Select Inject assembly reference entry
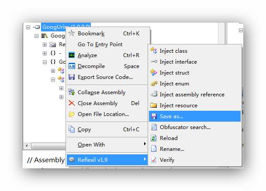 195,94
